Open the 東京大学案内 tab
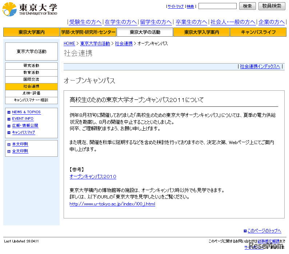Screen dimensions: 289x254 point(31,32)
